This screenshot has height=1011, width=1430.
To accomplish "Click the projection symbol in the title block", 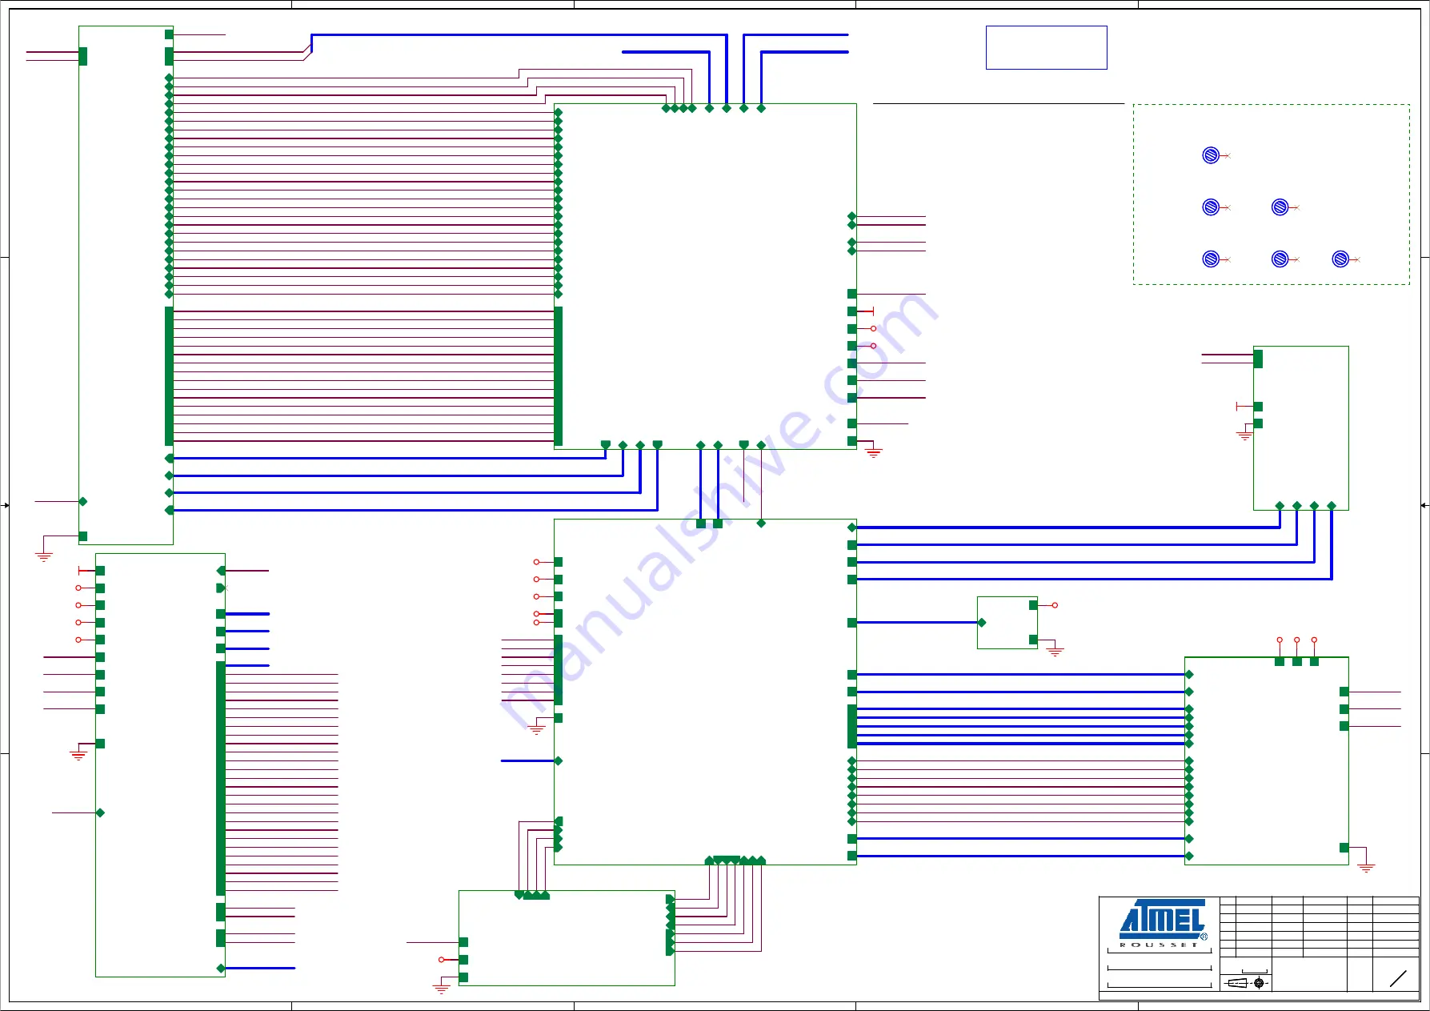I will (x=1248, y=982).
